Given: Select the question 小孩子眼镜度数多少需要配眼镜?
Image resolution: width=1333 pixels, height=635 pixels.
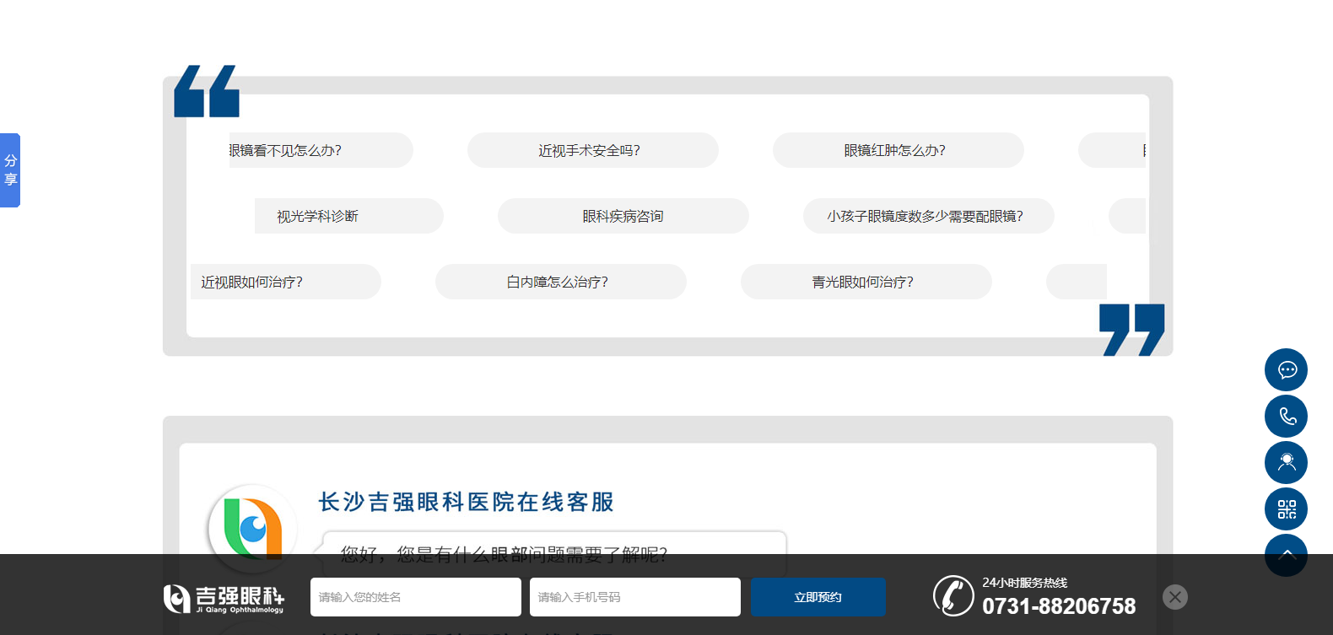Looking at the screenshot, I should 928,216.
